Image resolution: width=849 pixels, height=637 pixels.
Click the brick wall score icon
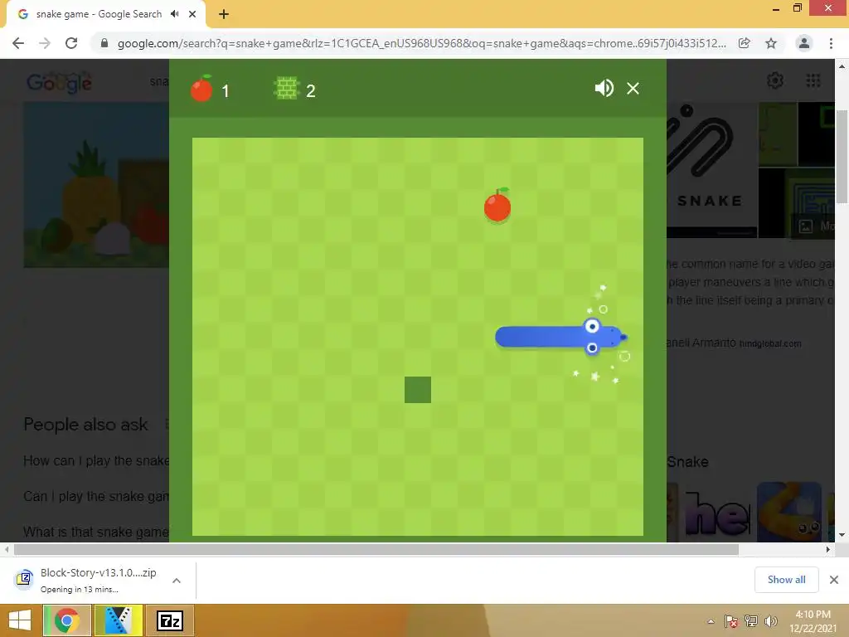coord(286,88)
